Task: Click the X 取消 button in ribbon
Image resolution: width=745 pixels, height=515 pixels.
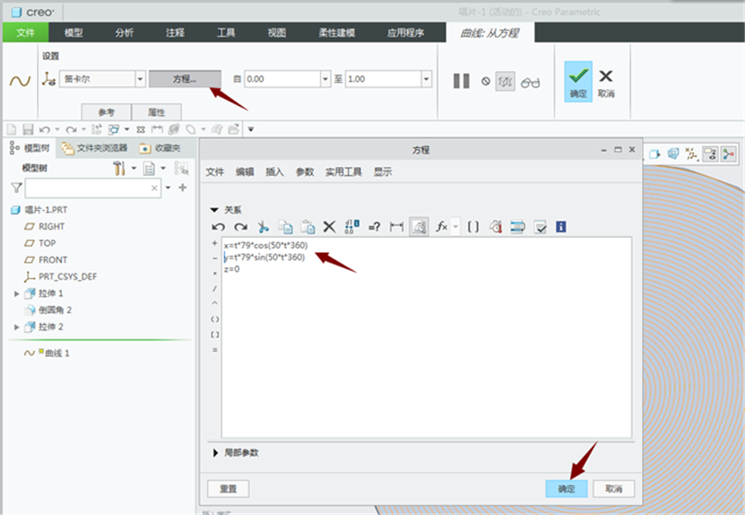Action: tap(606, 83)
